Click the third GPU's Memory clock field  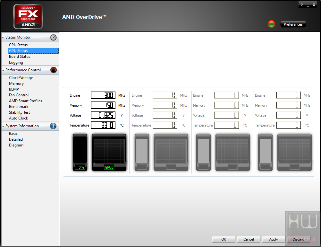(227, 105)
